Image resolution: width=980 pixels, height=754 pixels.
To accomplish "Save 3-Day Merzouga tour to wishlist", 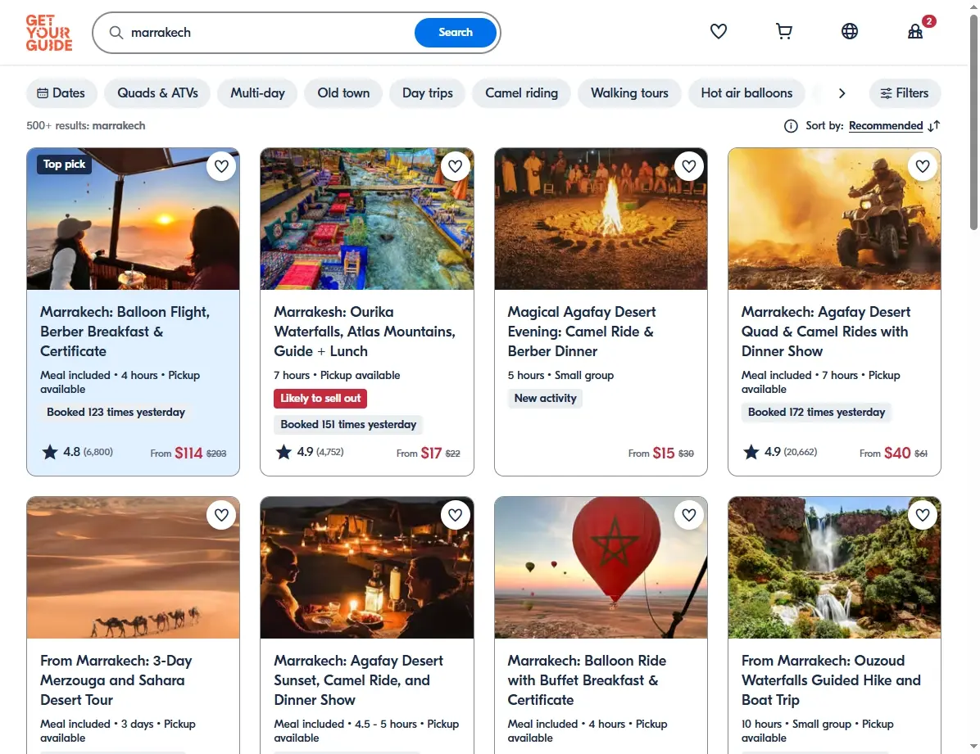I will (x=221, y=515).
